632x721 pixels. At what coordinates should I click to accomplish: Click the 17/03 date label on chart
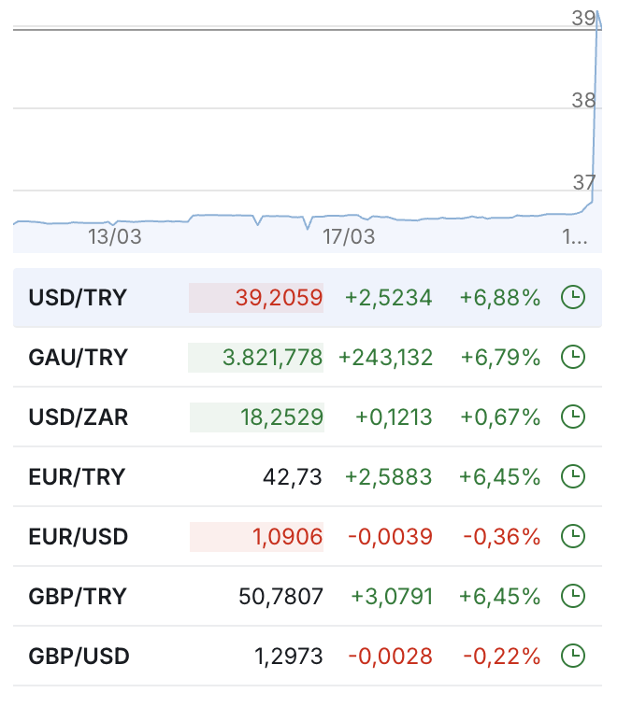(349, 237)
